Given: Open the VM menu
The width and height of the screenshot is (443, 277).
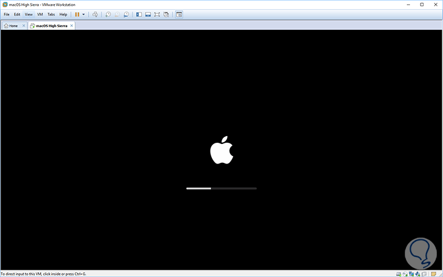Looking at the screenshot, I should coord(40,15).
